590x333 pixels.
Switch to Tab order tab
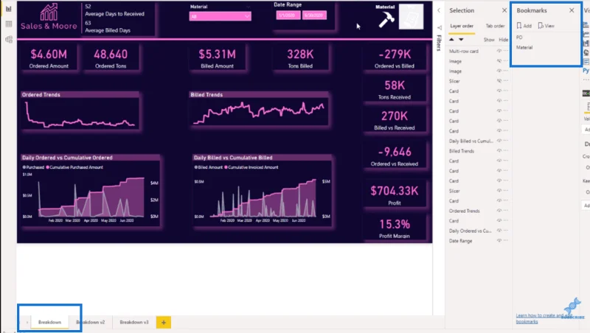click(495, 26)
